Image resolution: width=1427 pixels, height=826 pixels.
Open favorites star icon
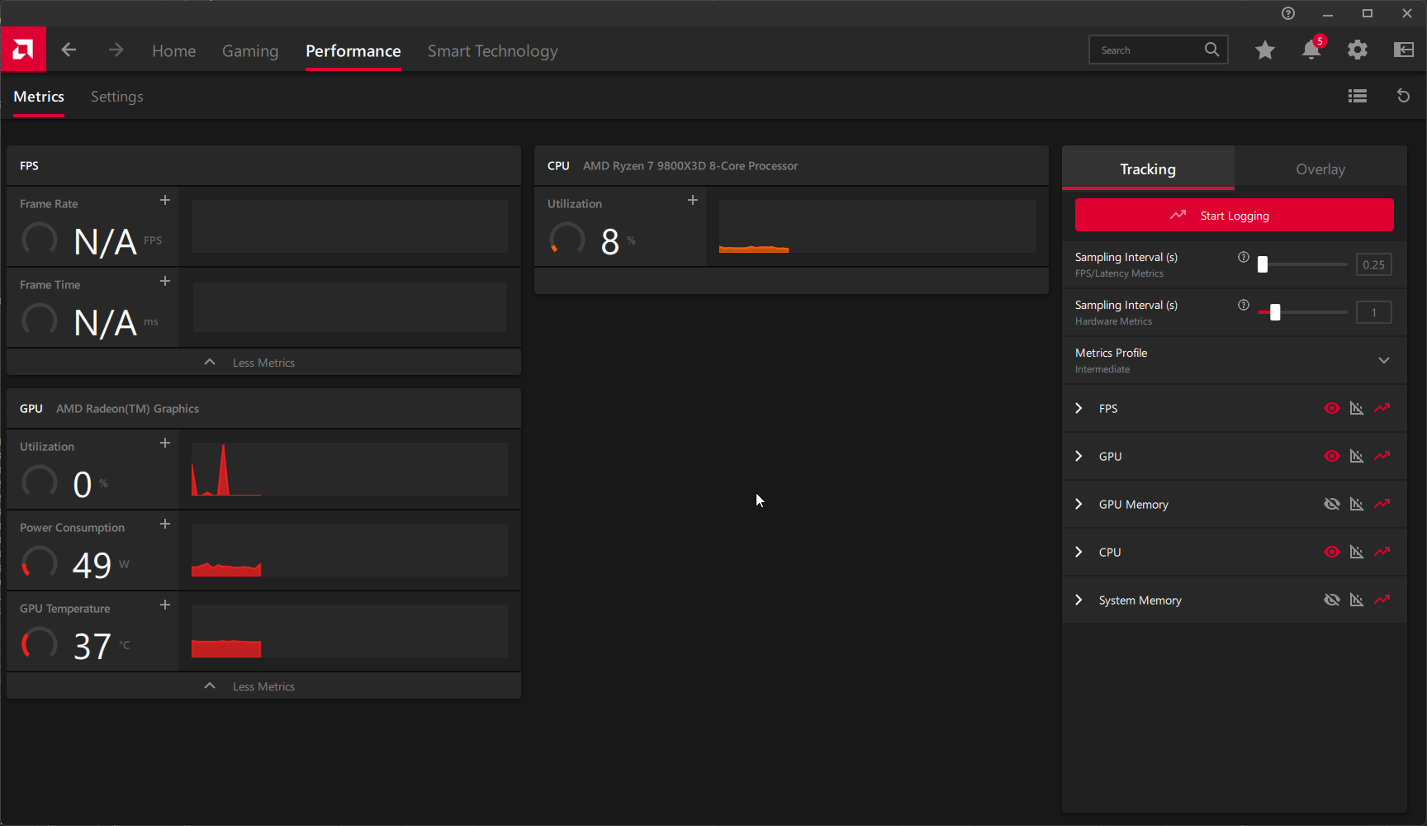(1264, 50)
